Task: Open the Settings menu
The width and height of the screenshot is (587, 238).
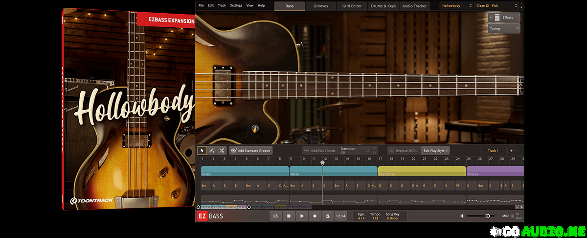Action: [x=236, y=5]
